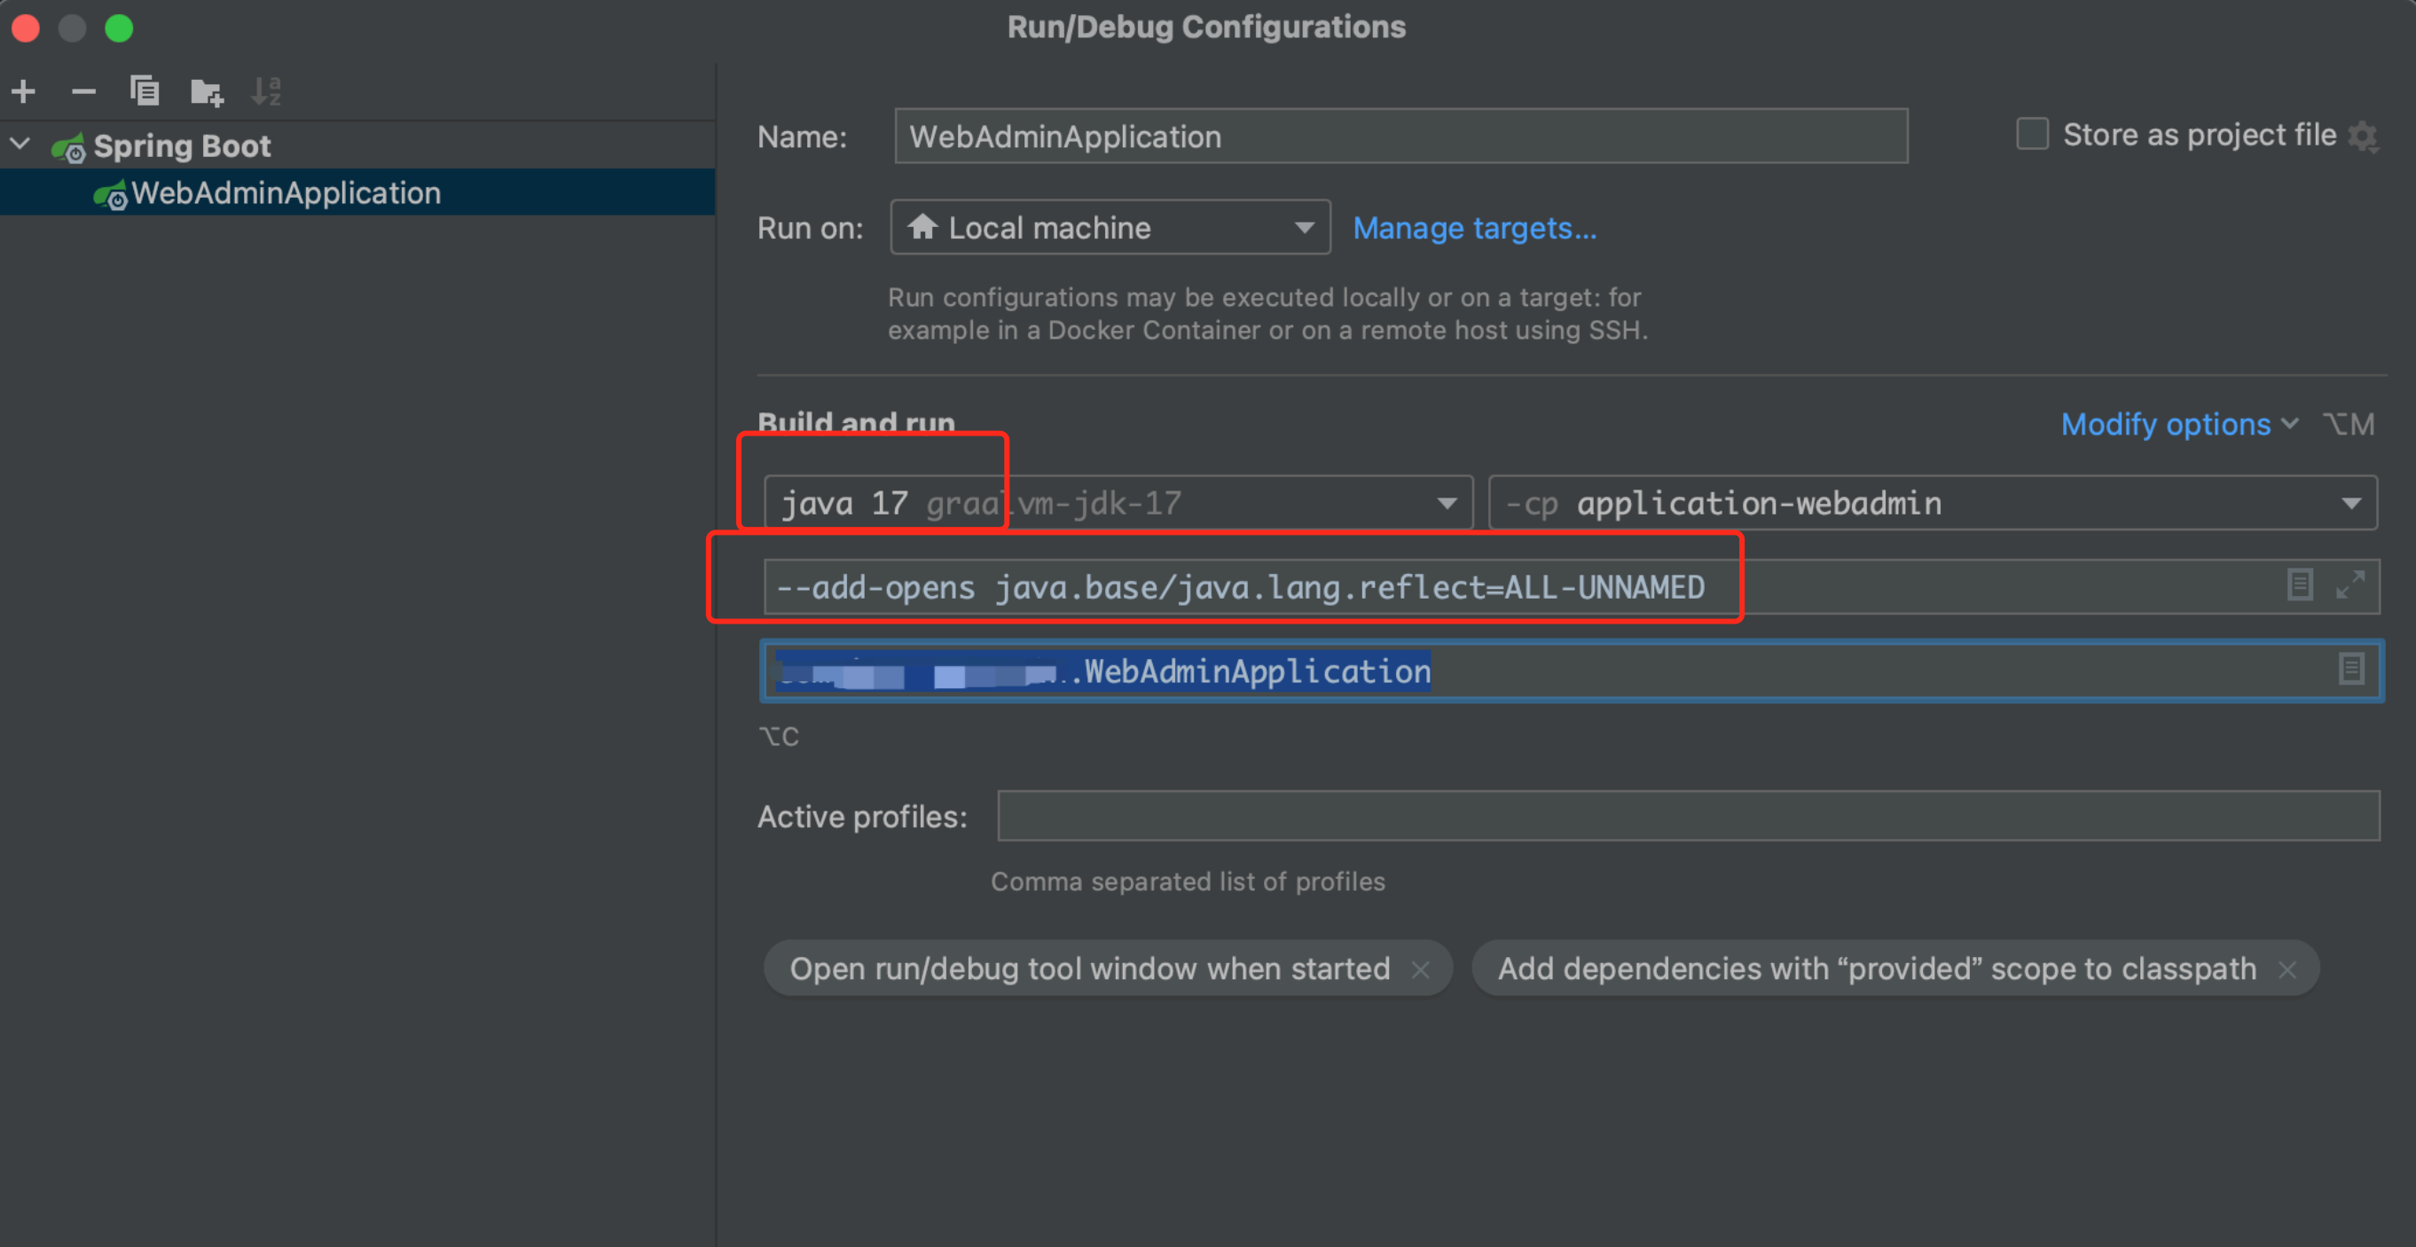Click the Spring Boot category icon
The width and height of the screenshot is (2416, 1247).
coord(68,147)
